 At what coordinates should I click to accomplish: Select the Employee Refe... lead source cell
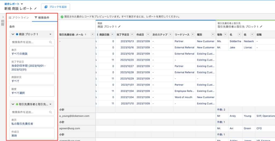tap(184, 91)
